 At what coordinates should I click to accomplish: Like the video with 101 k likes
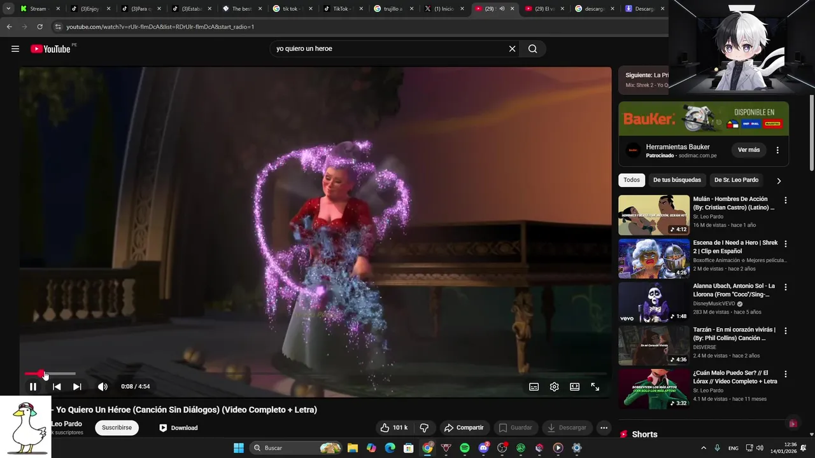coord(393,427)
